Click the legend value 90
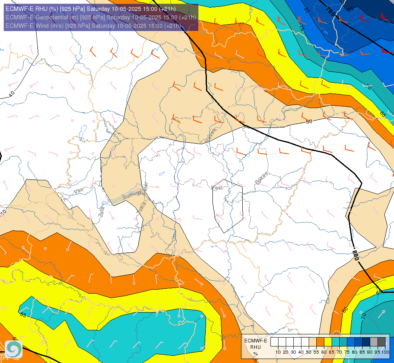The width and height of the screenshot is (394, 363). click(369, 353)
